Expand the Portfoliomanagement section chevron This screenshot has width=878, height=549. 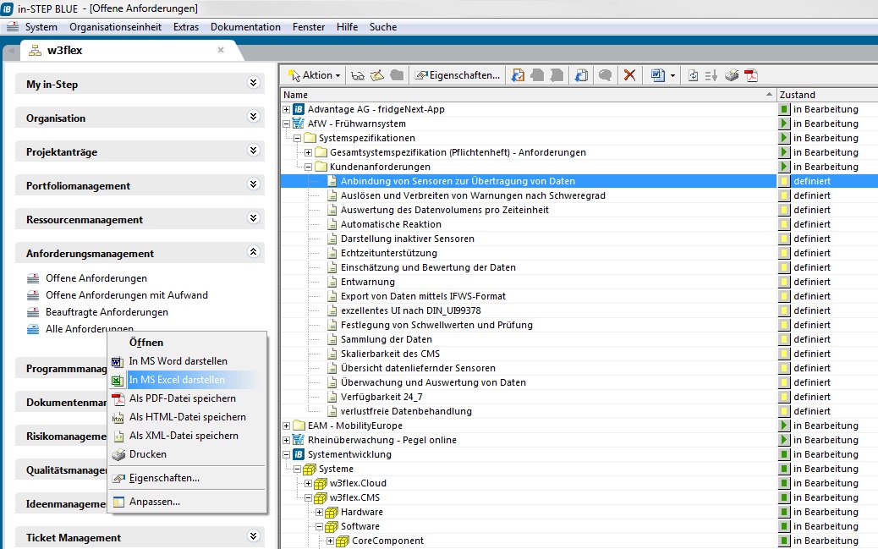point(252,184)
